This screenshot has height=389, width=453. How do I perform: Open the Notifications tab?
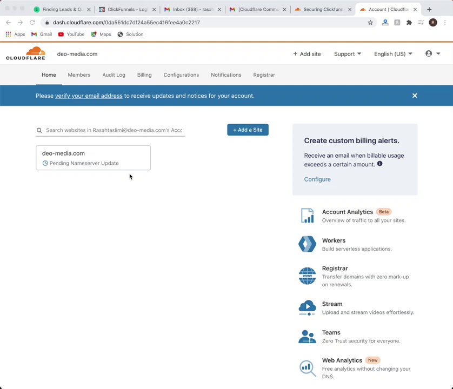point(226,75)
